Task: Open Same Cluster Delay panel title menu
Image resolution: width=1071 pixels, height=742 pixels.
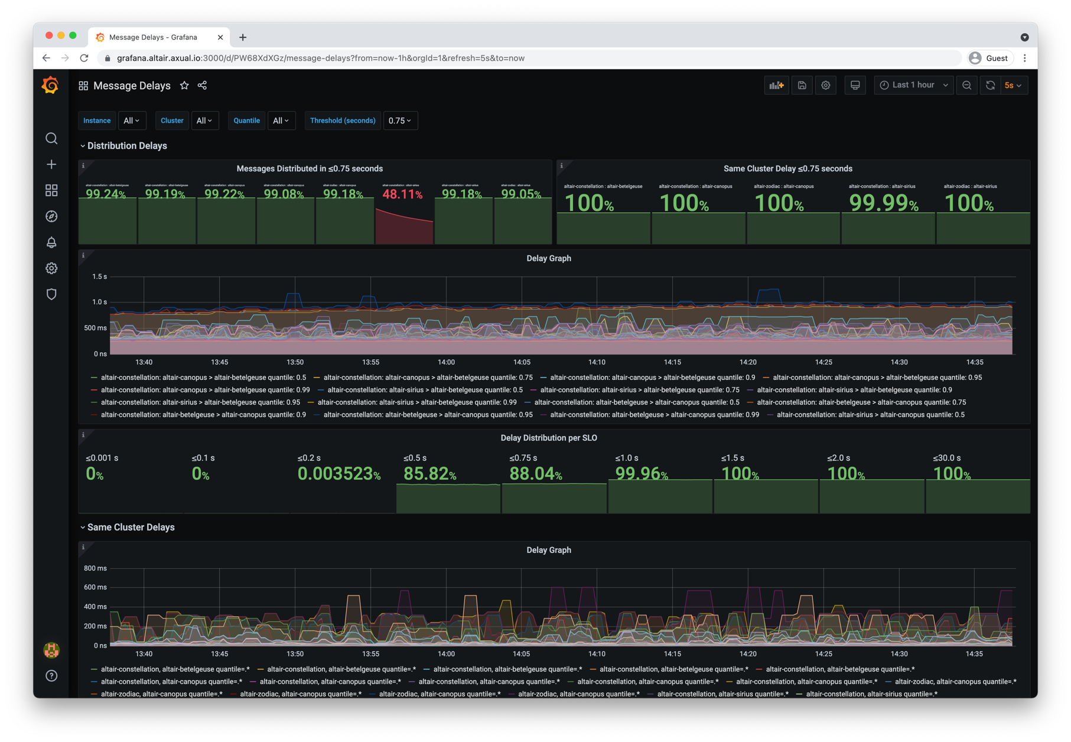Action: pyautogui.click(x=787, y=169)
